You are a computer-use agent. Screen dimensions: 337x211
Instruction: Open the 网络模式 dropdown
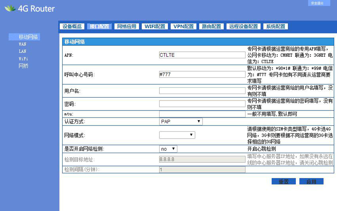pyautogui.click(x=177, y=135)
